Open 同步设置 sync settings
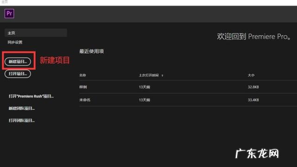The width and height of the screenshot is (297, 167). click(15, 42)
